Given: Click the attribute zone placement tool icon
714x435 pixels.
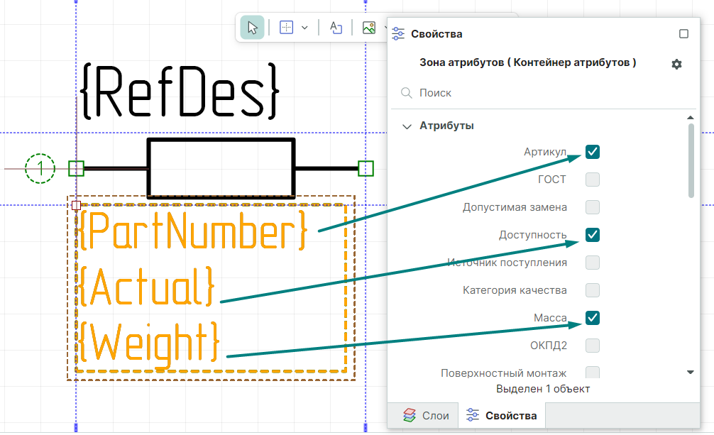Looking at the screenshot, I should [286, 28].
